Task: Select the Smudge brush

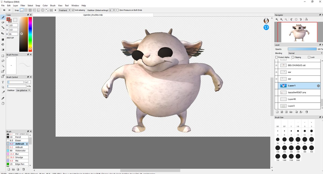Action: pyautogui.click(x=17, y=158)
